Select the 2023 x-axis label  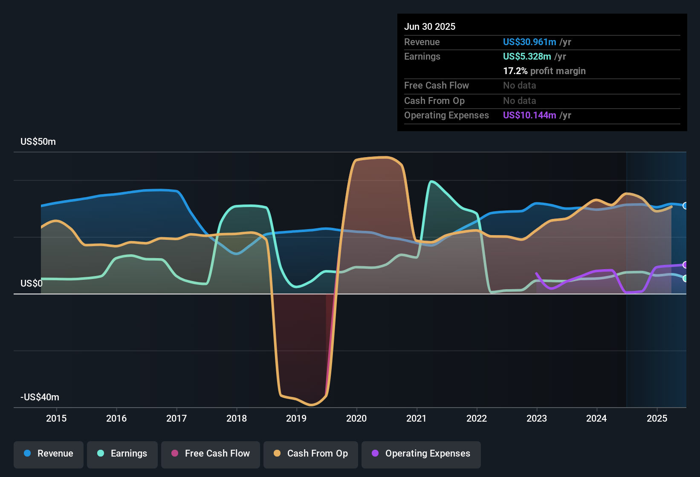click(537, 418)
